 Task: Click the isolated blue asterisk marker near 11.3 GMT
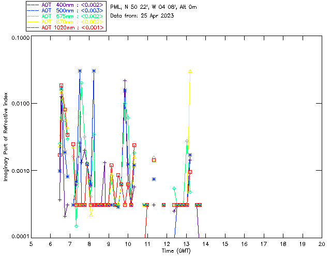(154, 179)
